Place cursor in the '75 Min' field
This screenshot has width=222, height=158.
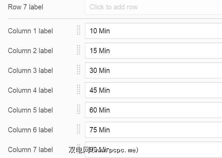click(153, 130)
